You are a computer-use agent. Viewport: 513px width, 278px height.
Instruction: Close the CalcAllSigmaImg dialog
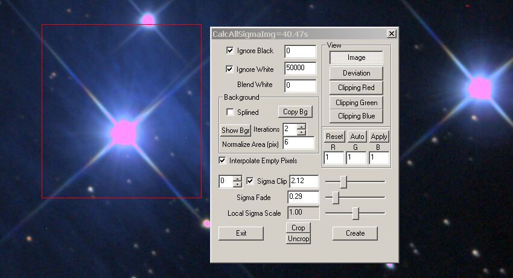click(x=391, y=34)
